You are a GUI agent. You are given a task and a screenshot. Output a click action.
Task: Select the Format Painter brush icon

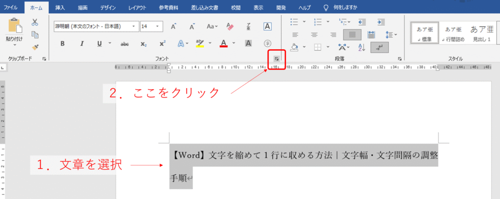tap(35, 47)
